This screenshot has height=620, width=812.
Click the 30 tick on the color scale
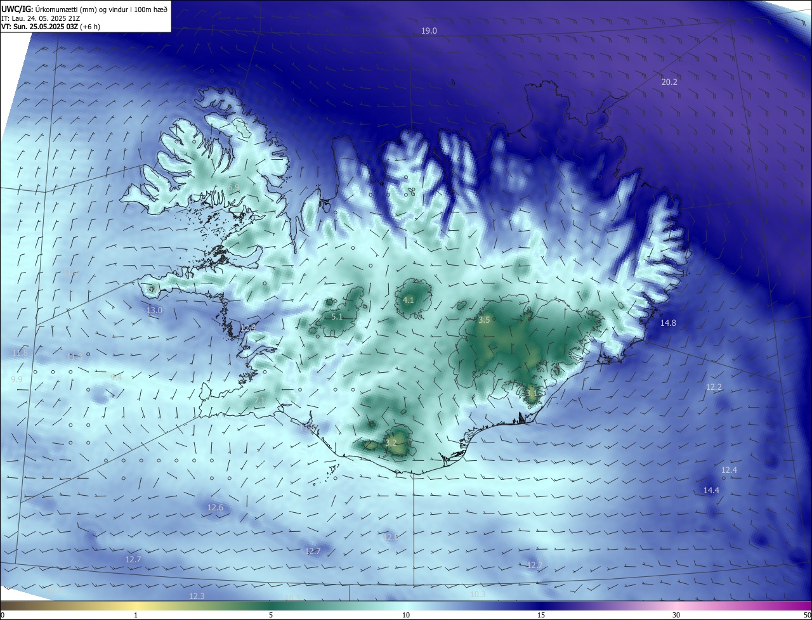coord(676,616)
